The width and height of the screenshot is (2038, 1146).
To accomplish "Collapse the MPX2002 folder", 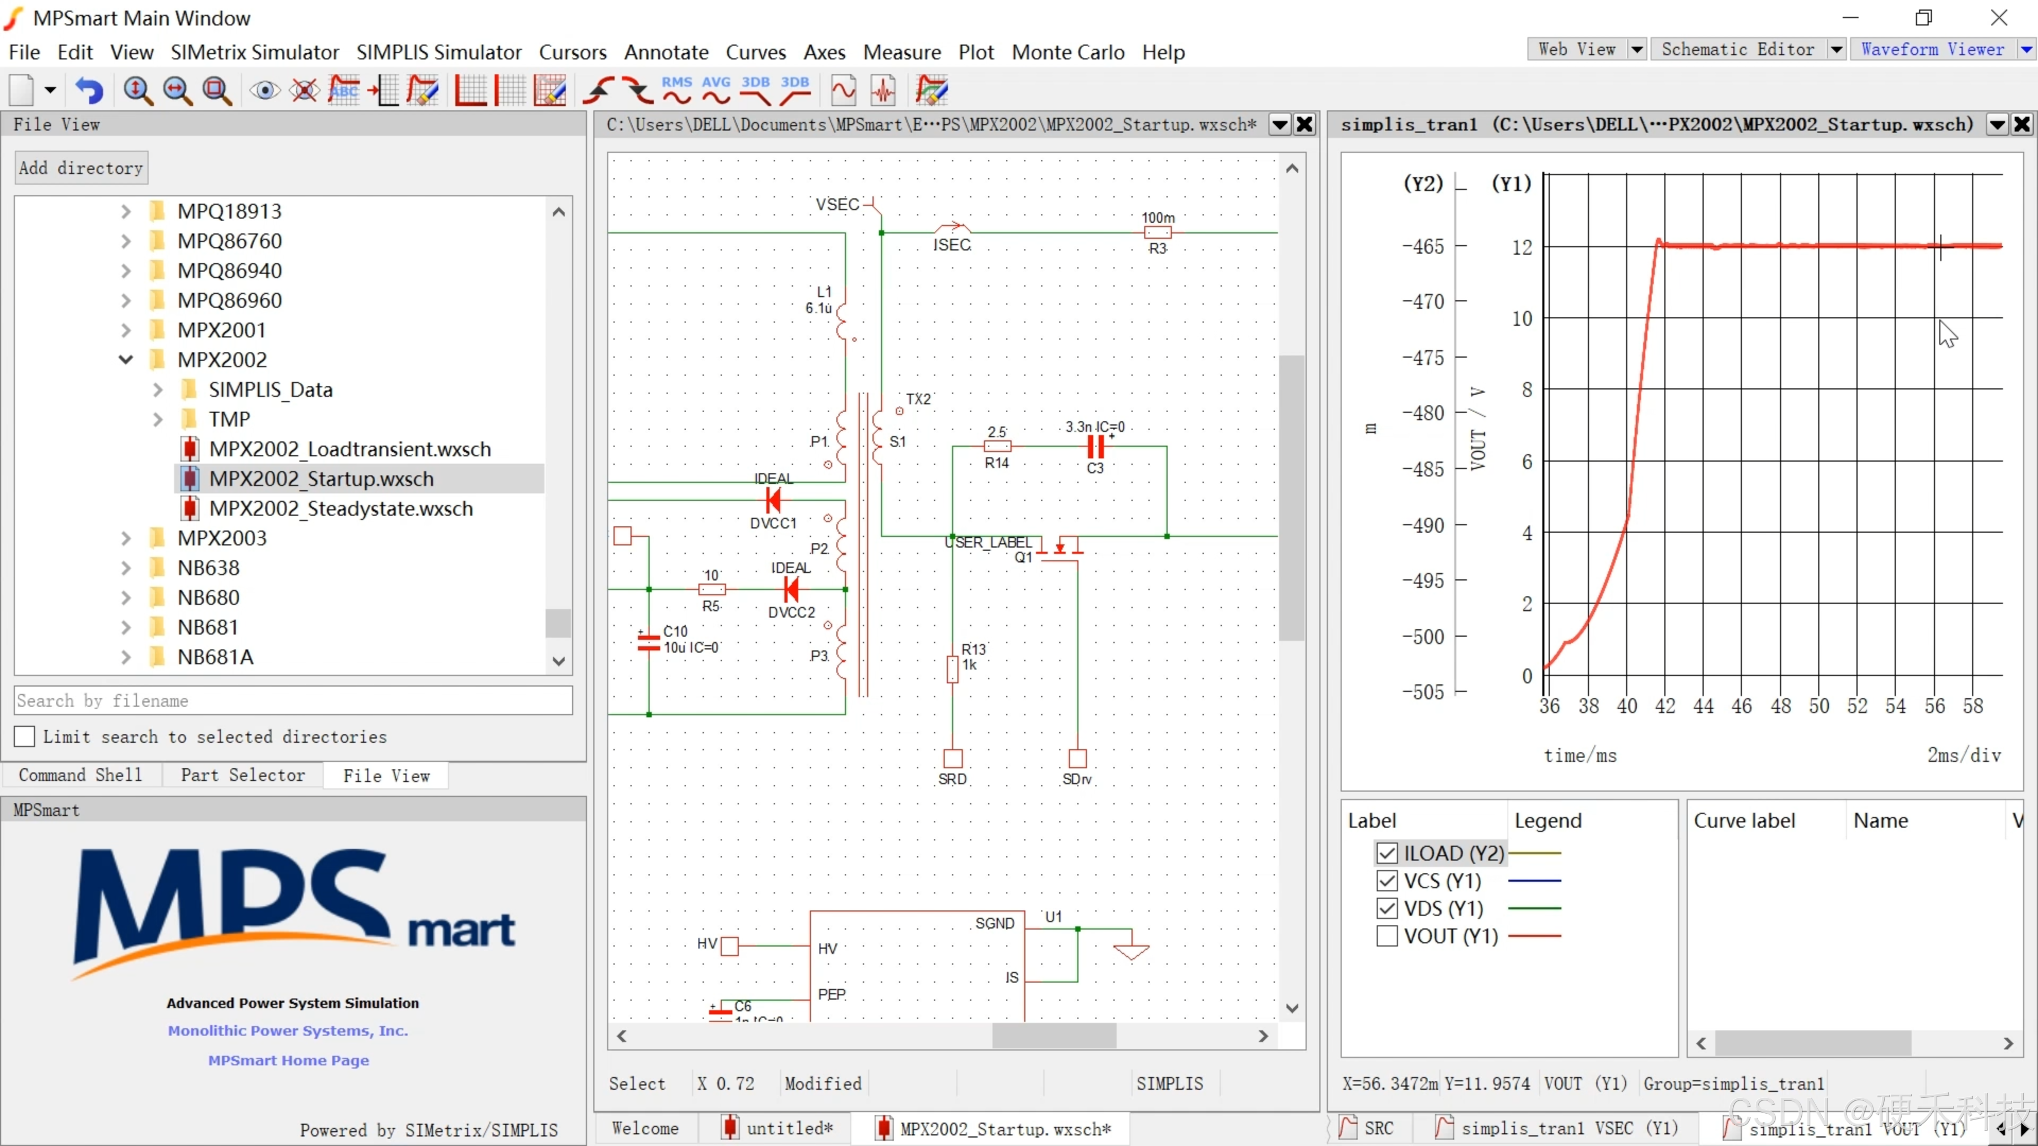I will pyautogui.click(x=126, y=360).
